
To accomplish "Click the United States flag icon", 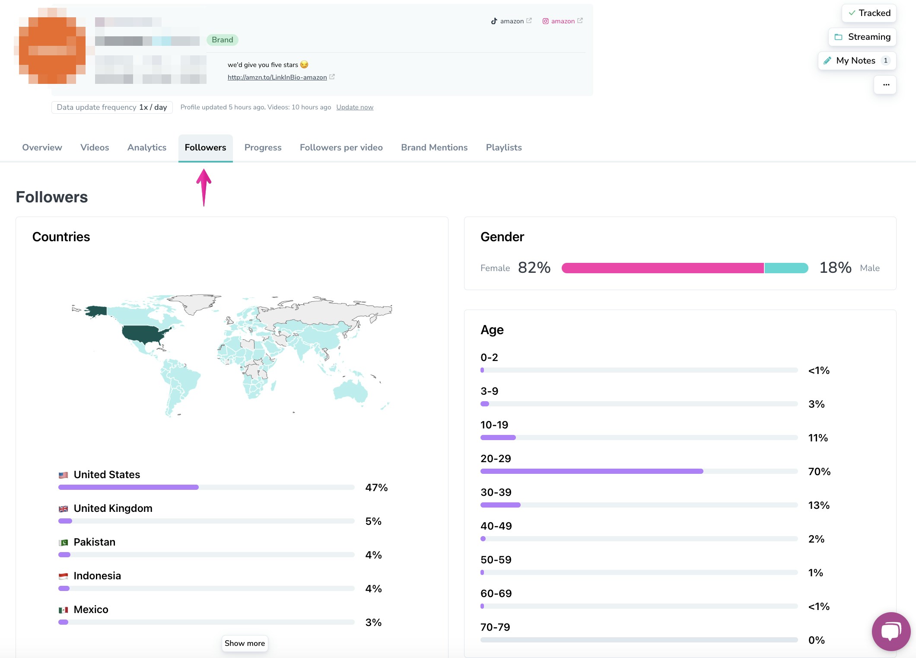I will [x=64, y=475].
